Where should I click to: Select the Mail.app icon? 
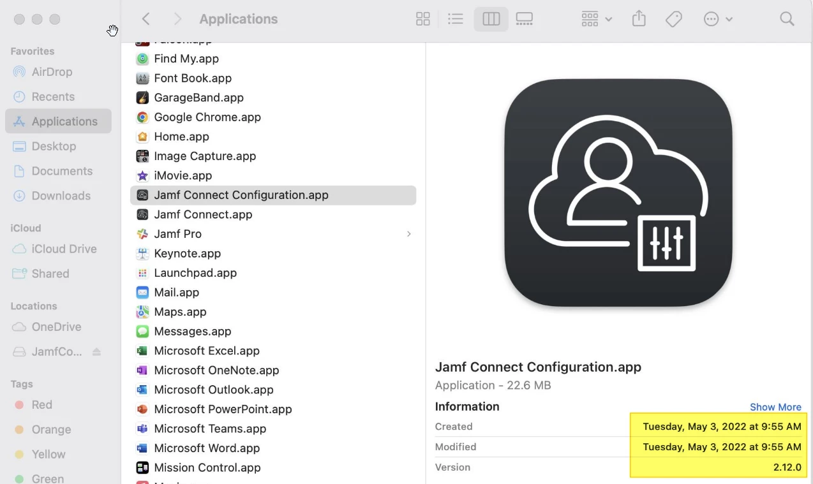pyautogui.click(x=142, y=292)
